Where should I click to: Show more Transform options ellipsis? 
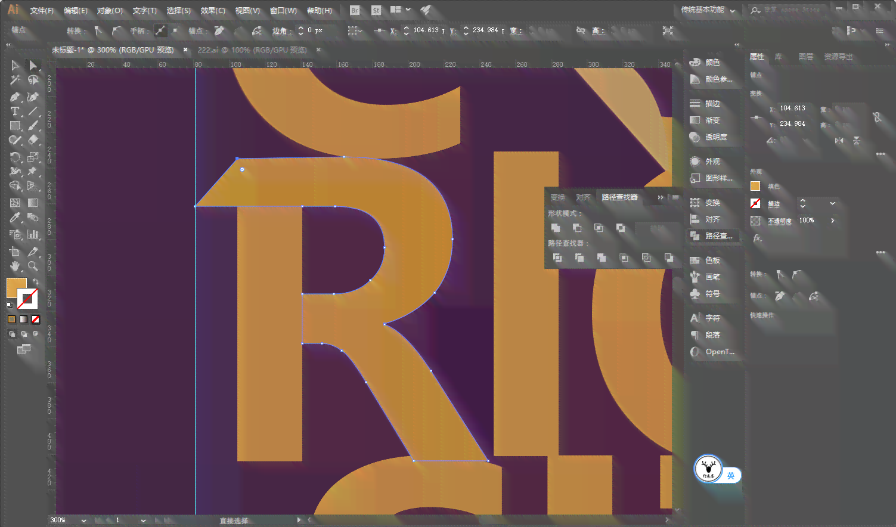(881, 154)
